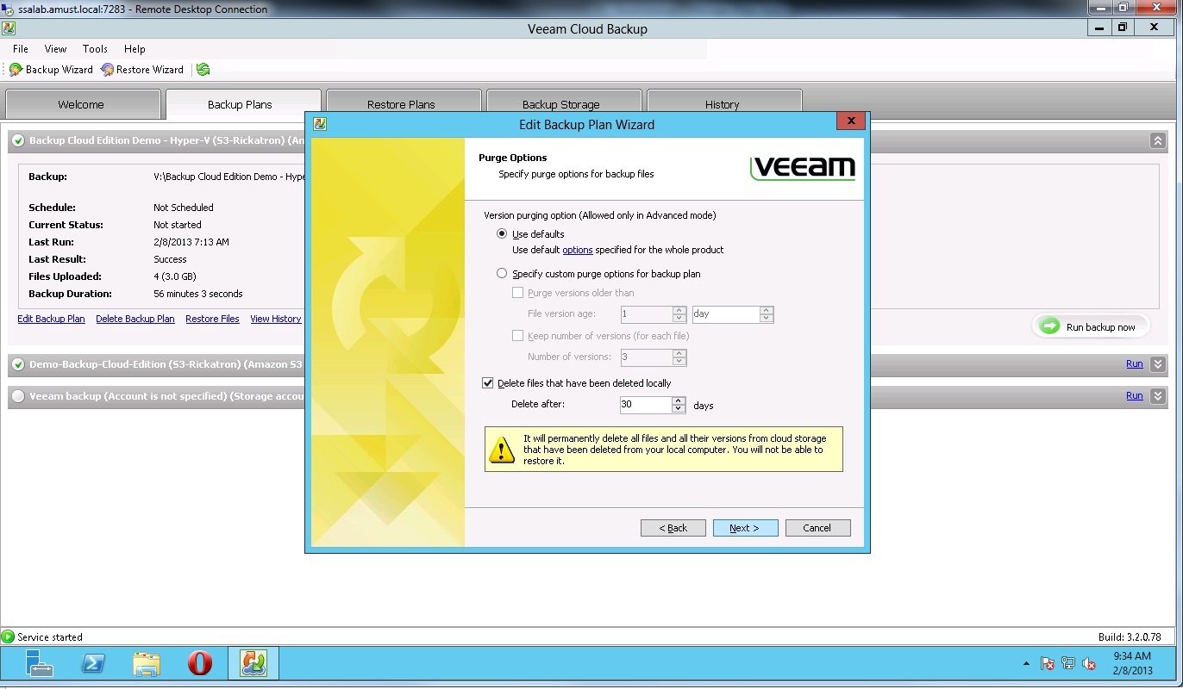
Task: Cancel the Edit Backup Plan Wizard
Action: [x=817, y=528]
